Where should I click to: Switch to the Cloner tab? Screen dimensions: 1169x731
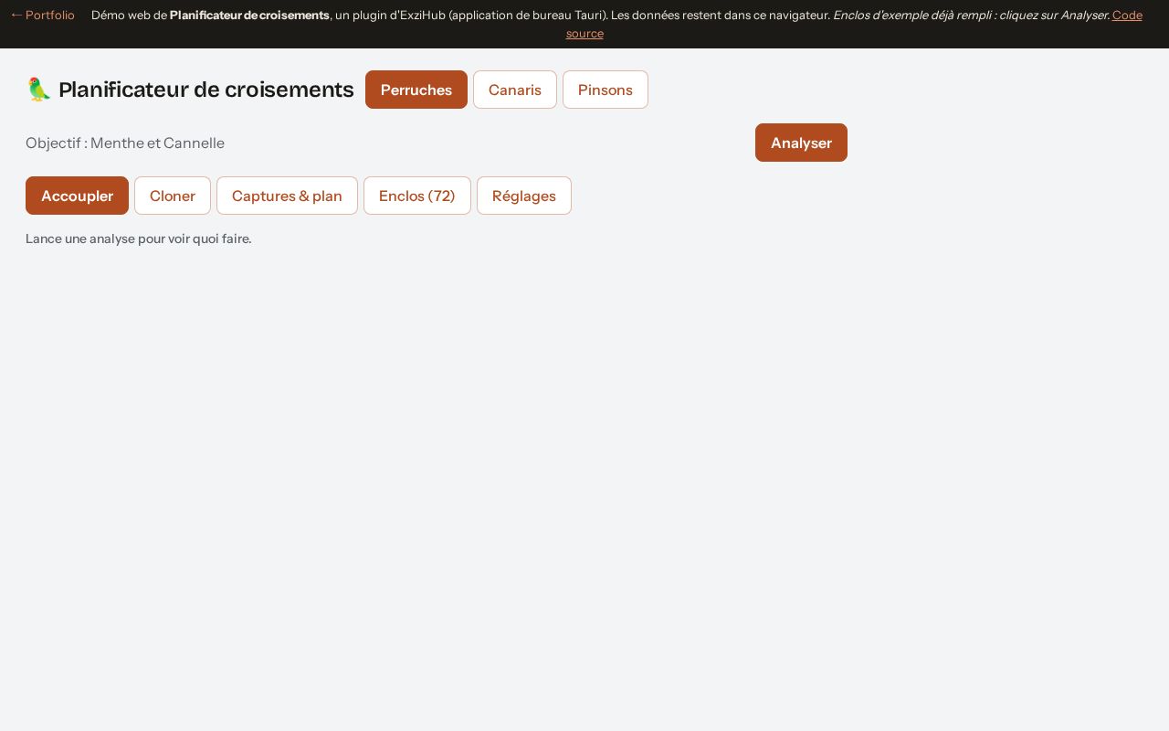(x=173, y=196)
